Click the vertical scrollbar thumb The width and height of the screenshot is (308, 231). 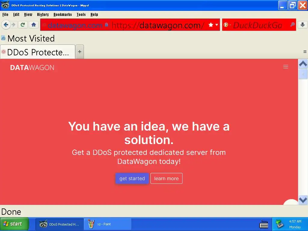pos(303,74)
